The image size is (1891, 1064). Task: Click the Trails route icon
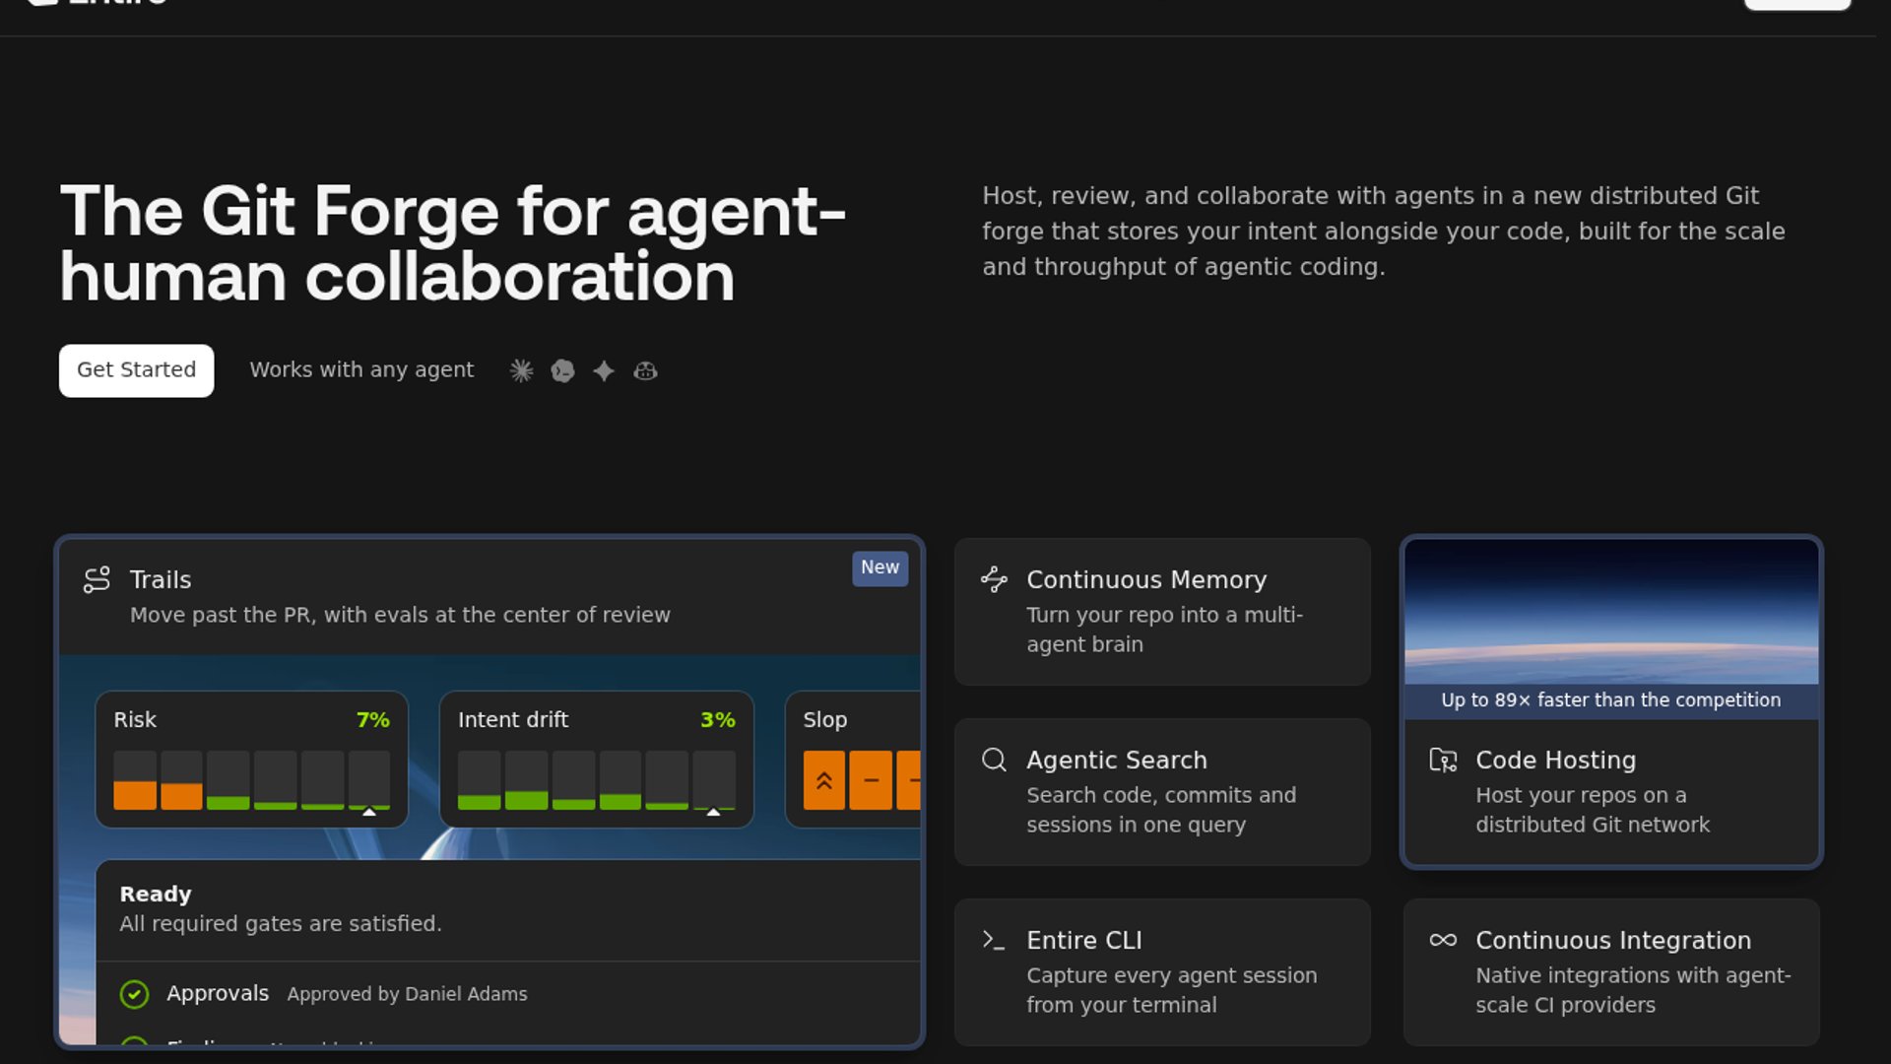97,579
